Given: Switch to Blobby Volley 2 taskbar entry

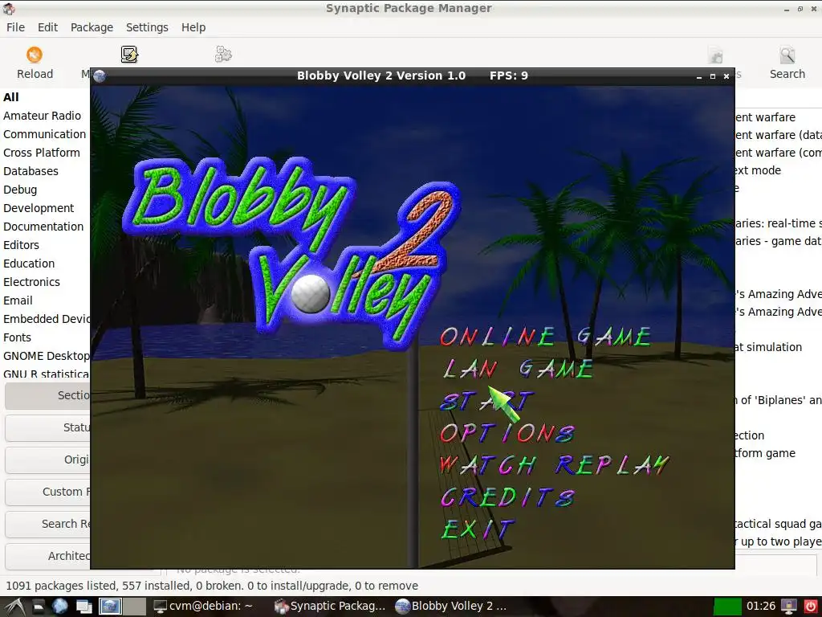Looking at the screenshot, I should tap(452, 607).
